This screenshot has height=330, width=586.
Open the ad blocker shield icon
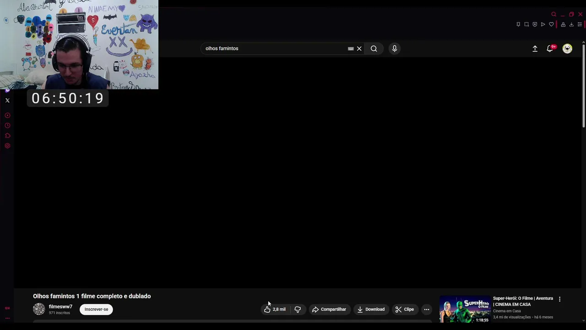point(535,24)
